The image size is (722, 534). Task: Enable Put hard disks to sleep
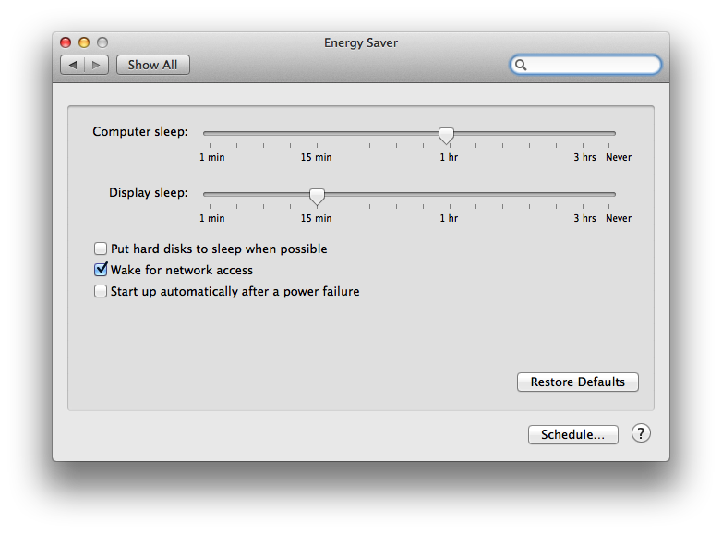(101, 249)
